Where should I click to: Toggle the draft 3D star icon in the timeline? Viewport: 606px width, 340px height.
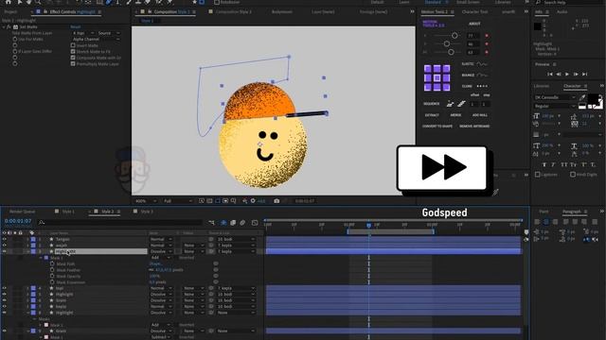[223, 223]
